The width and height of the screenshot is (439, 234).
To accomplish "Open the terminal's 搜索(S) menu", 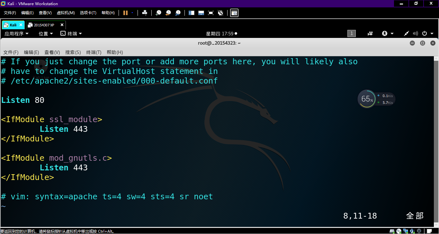I will click(x=73, y=52).
